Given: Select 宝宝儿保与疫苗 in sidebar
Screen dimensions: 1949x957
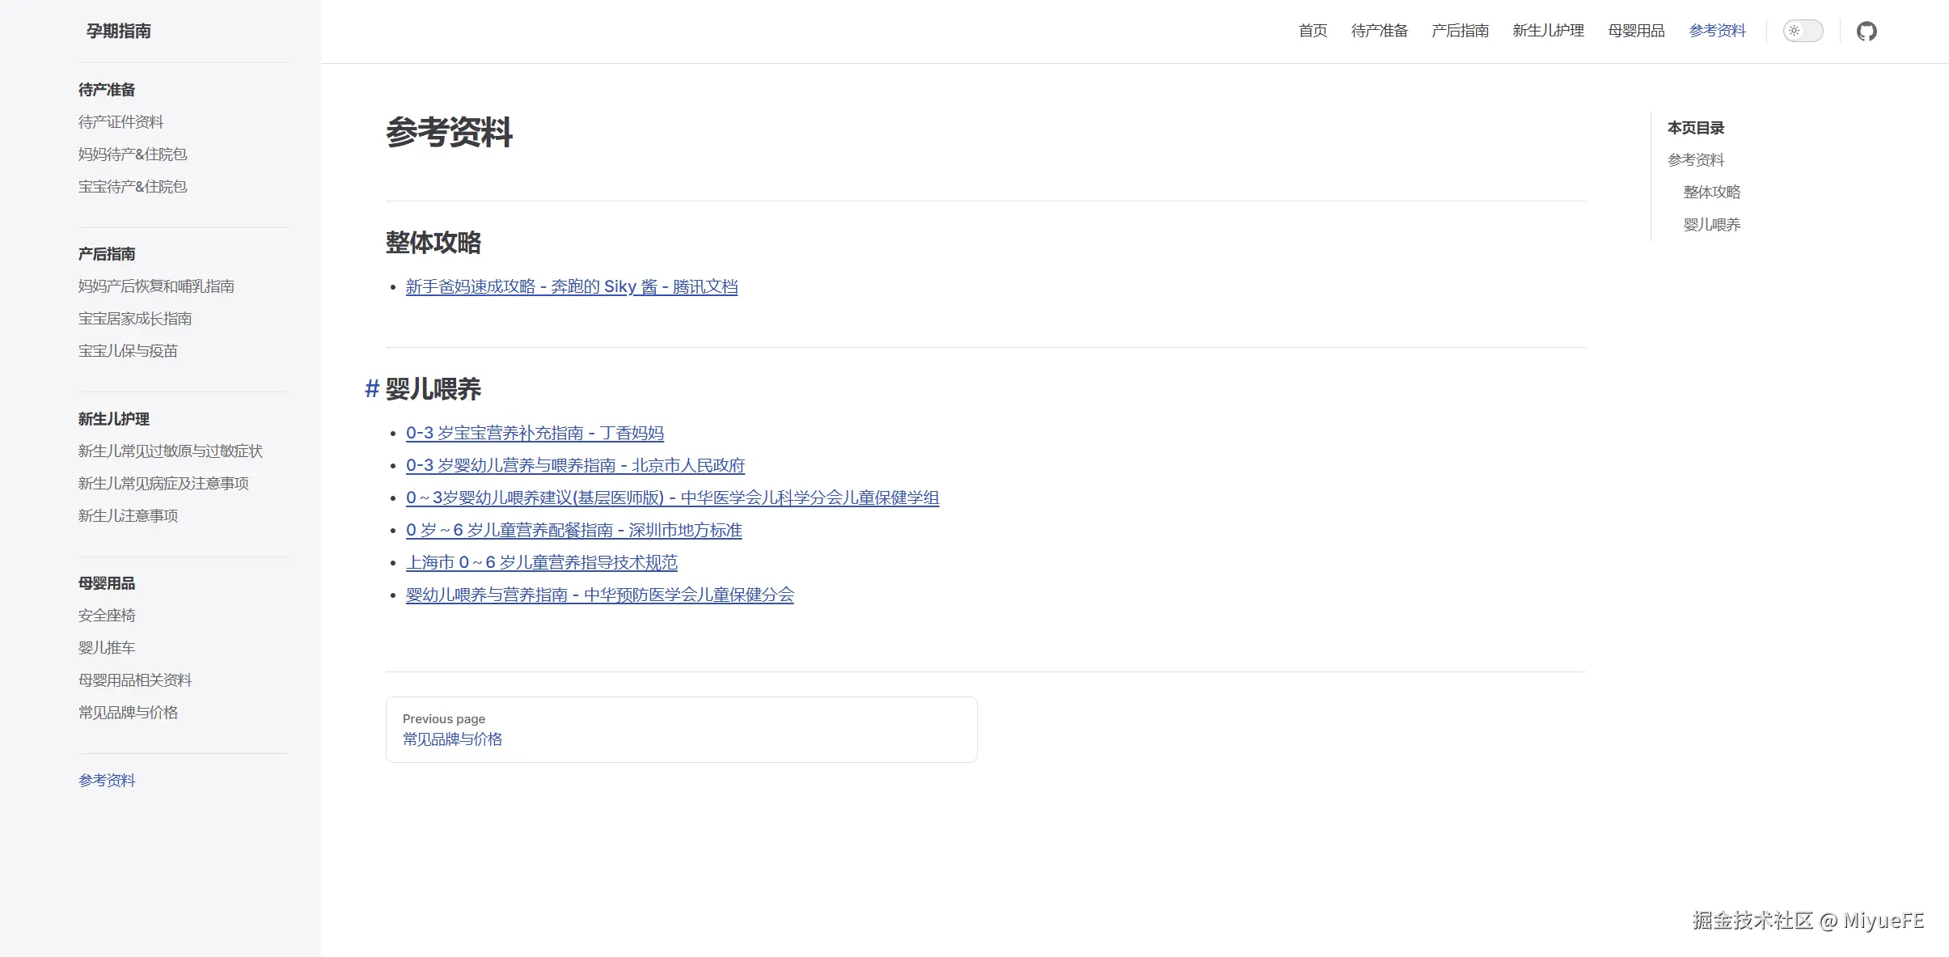Looking at the screenshot, I should [128, 351].
